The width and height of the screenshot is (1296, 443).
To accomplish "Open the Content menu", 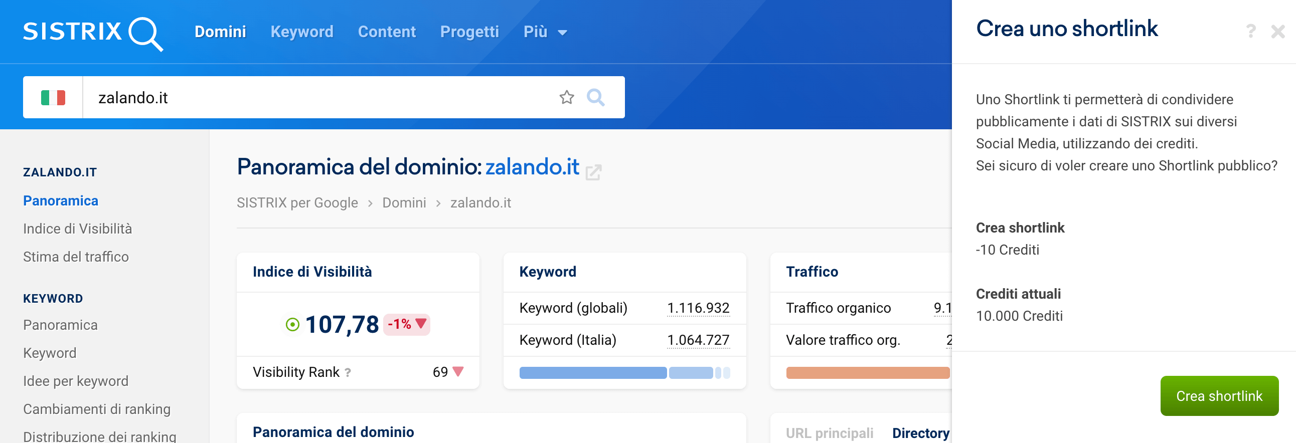I will tap(387, 32).
